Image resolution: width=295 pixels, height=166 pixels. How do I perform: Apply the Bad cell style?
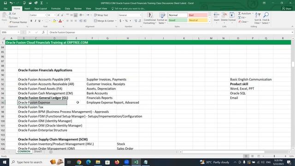click(x=198, y=15)
